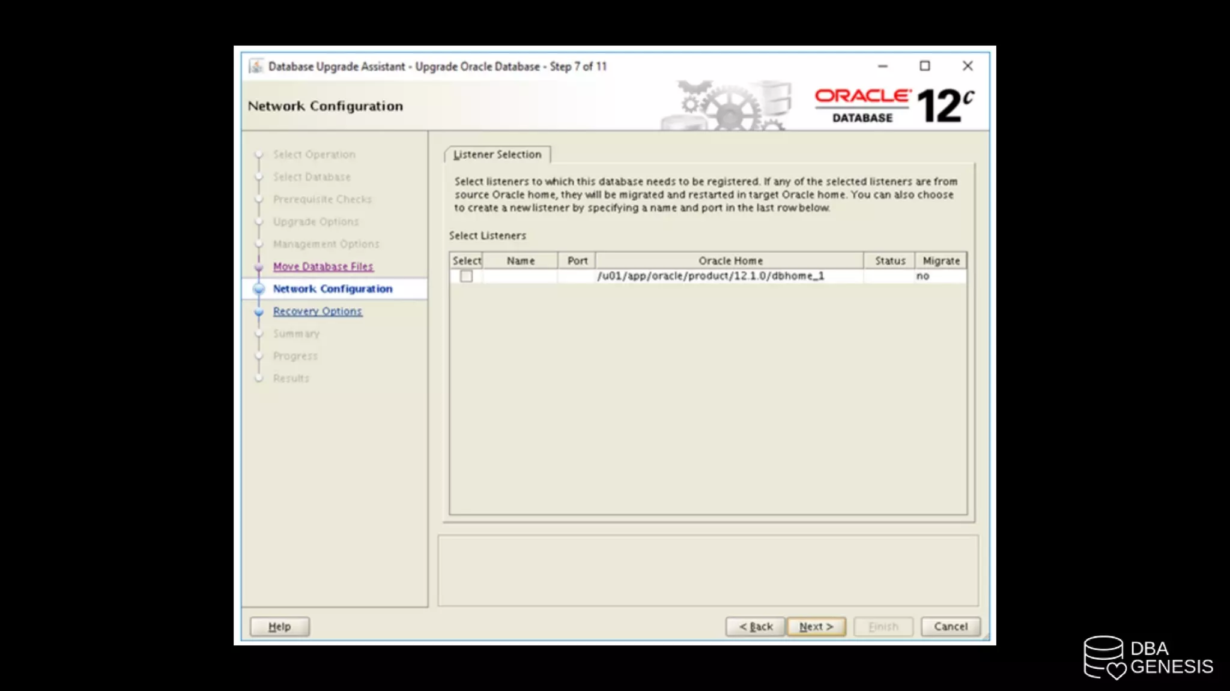This screenshot has width=1230, height=691.
Task: Click the Oracle Home column header
Action: click(730, 261)
